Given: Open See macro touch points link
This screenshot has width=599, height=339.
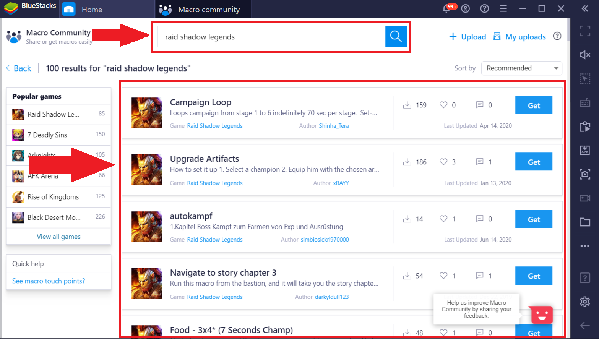Looking at the screenshot, I should [x=49, y=281].
